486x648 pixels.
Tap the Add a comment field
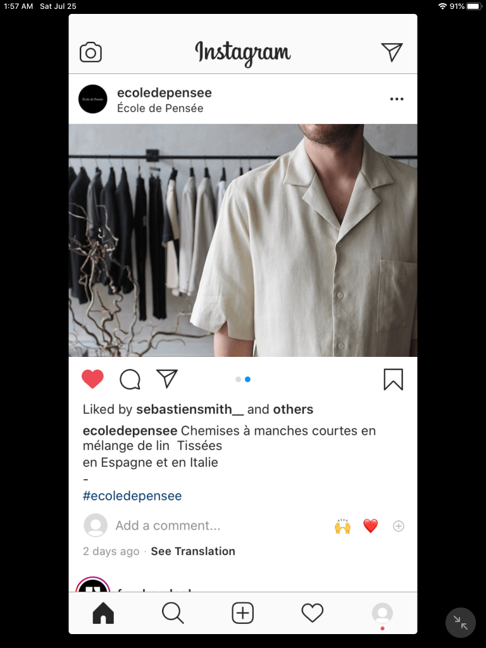click(168, 526)
